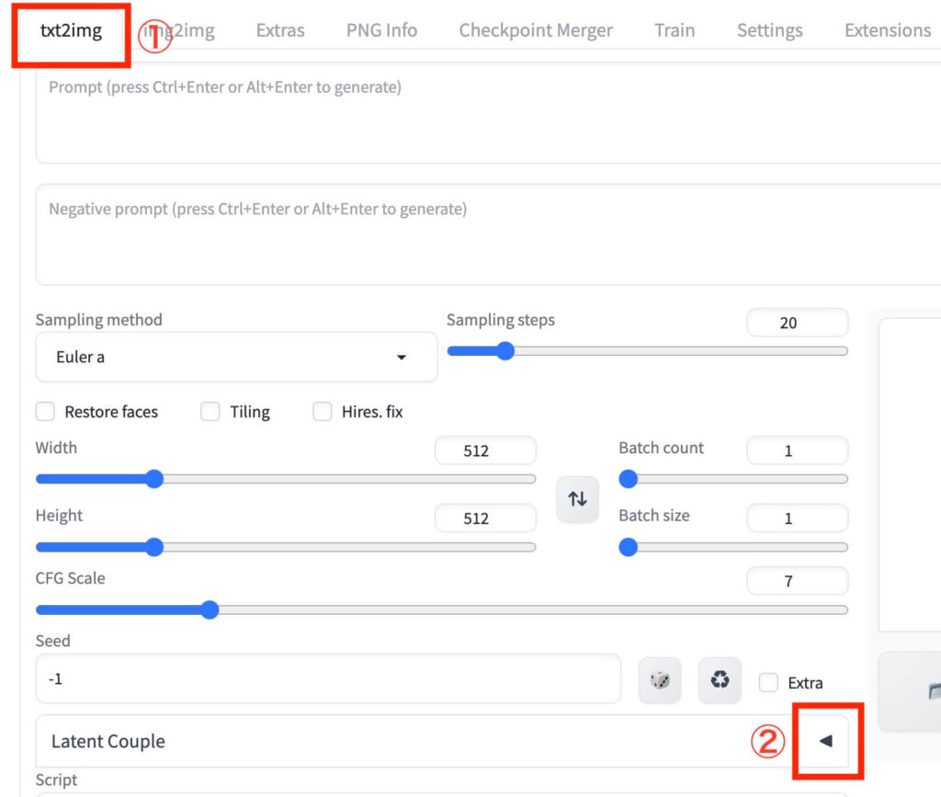Click the recycle reuse seed icon
This screenshot has height=797, width=941.
[x=720, y=680]
